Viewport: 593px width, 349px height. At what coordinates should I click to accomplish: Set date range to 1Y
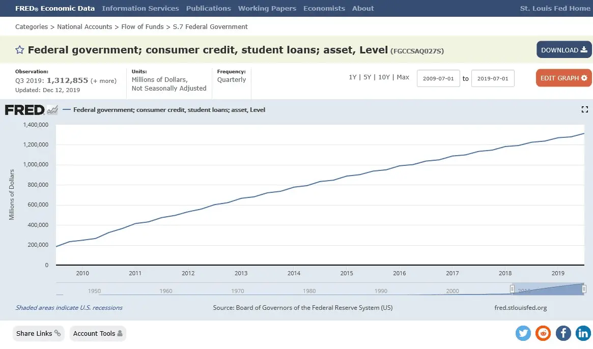(x=352, y=77)
